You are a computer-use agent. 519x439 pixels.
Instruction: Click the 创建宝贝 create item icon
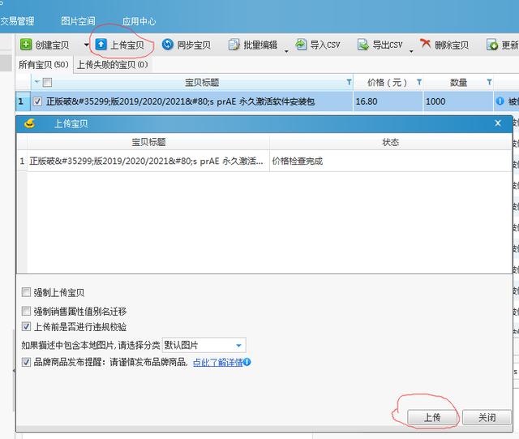26,45
